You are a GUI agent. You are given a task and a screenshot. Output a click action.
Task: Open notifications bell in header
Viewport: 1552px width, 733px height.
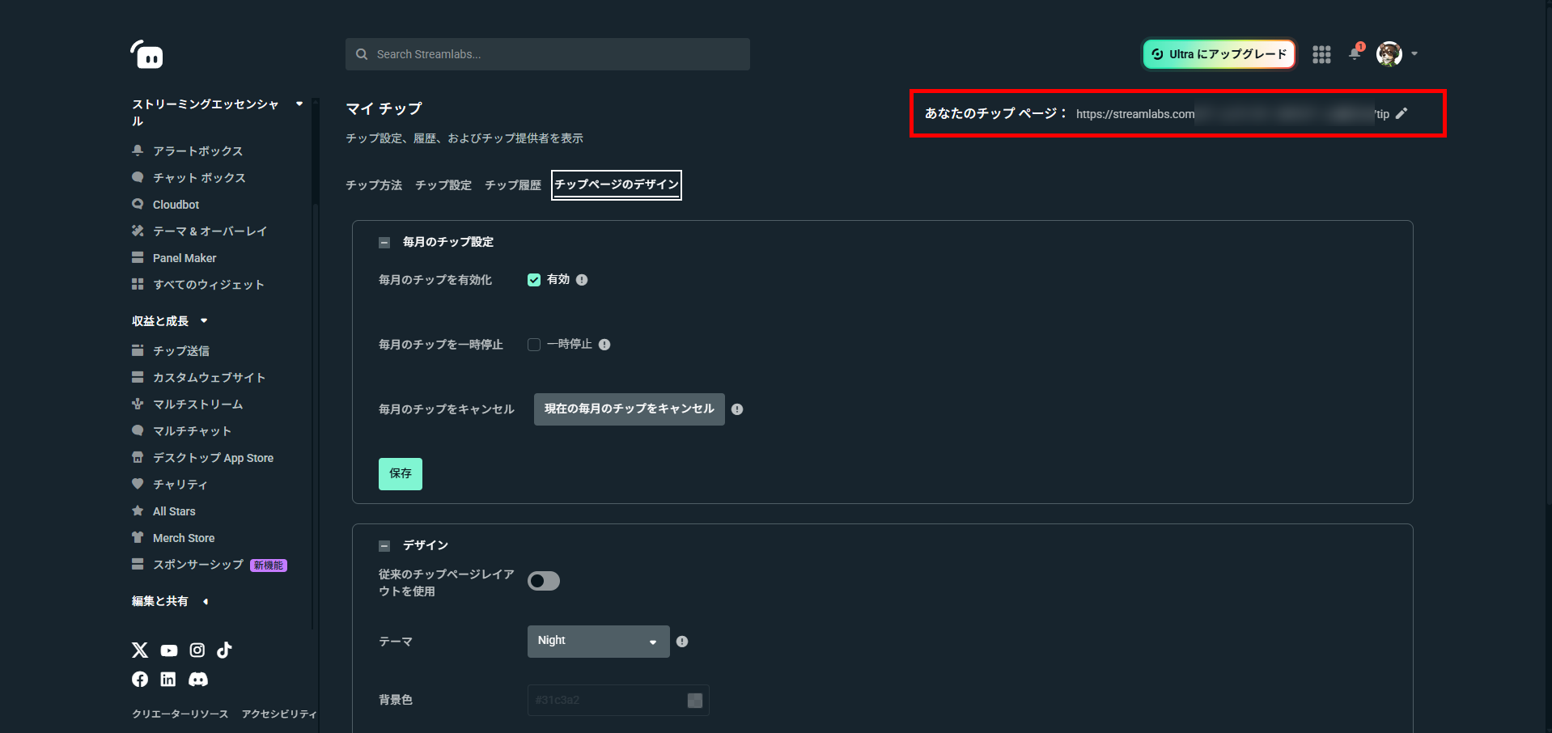tap(1355, 53)
